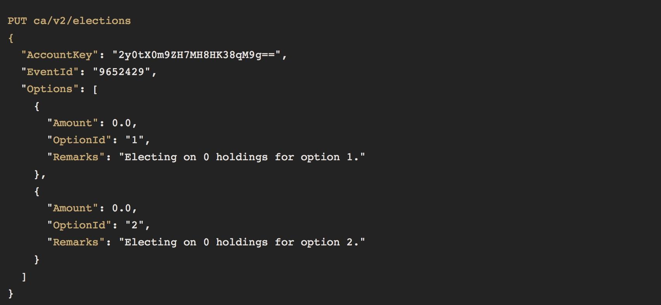Screen dimensions: 661x305
Task: Click the second option's "Amount" key
Action: (73, 208)
